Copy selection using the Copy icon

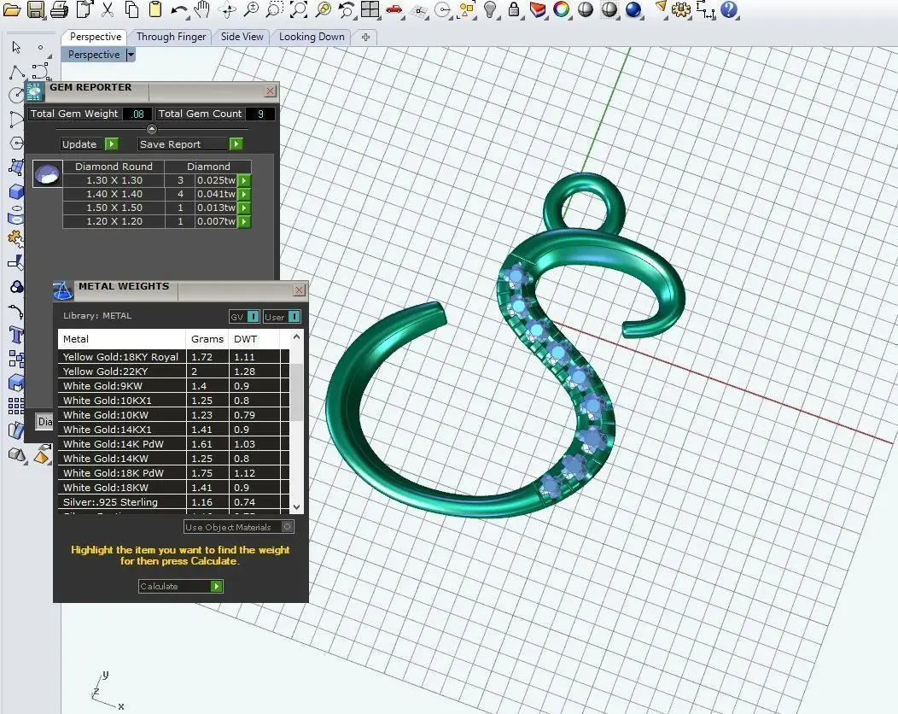pyautogui.click(x=131, y=9)
